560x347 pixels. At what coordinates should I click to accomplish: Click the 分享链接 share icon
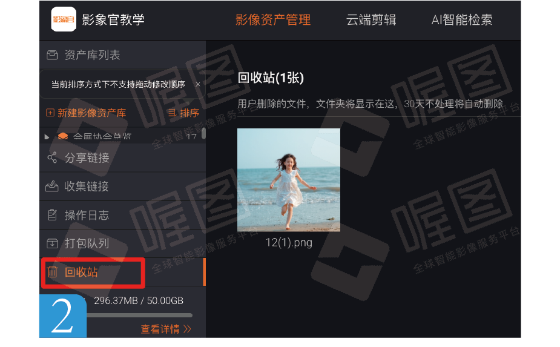(x=52, y=157)
